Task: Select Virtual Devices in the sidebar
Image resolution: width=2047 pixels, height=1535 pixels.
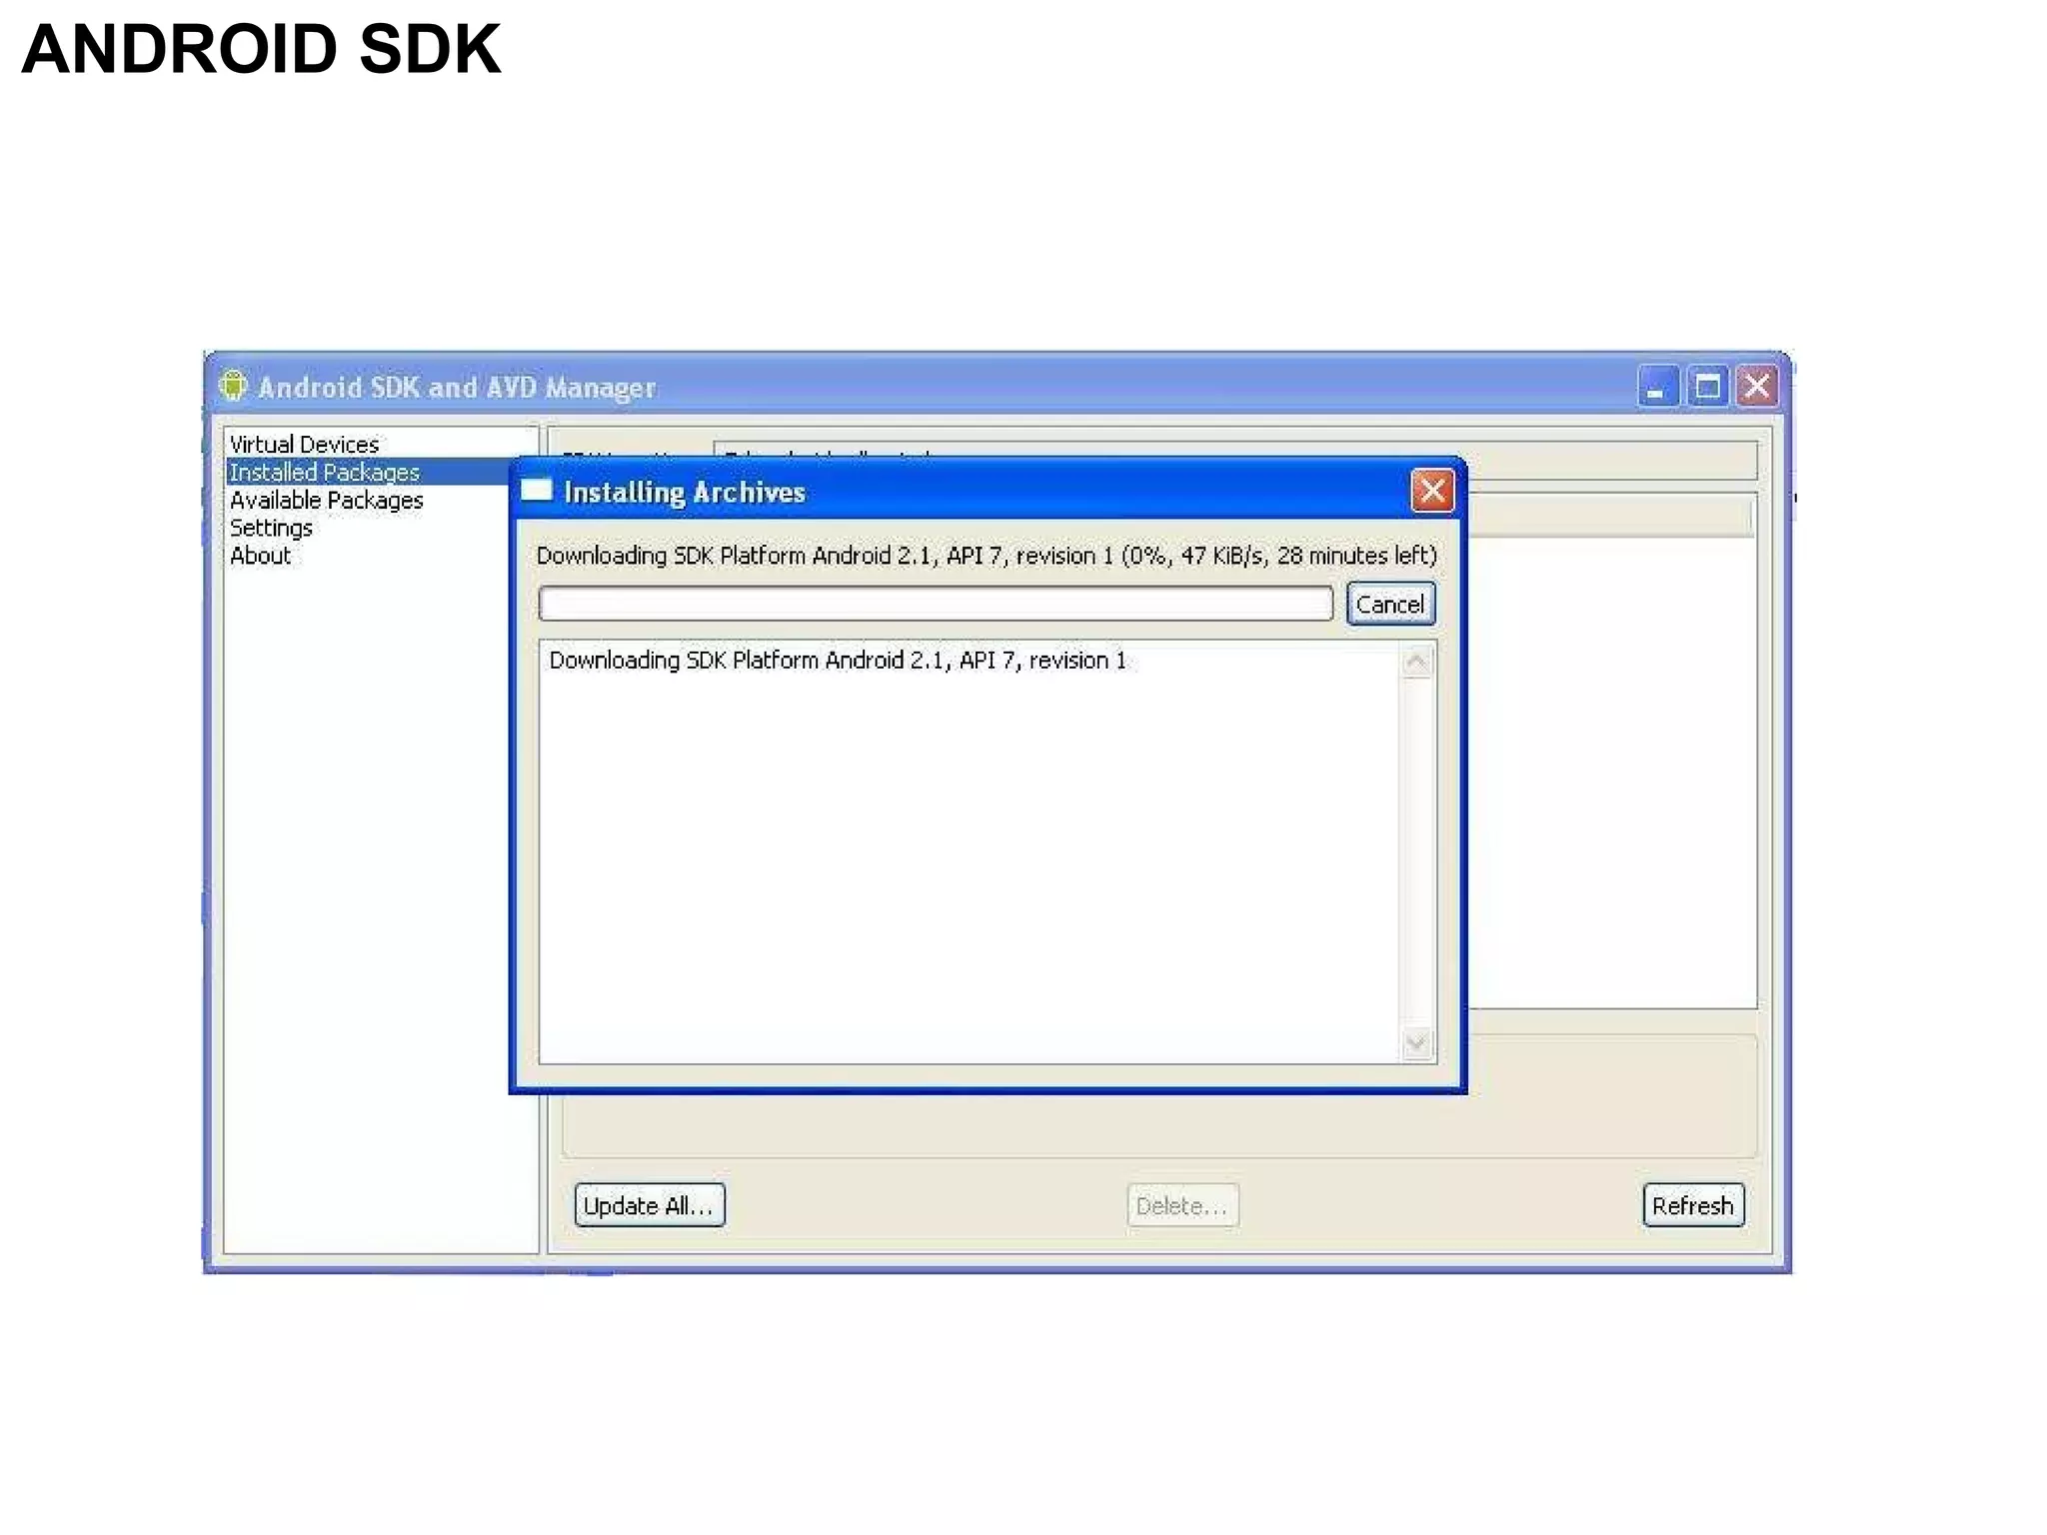Action: coord(304,444)
